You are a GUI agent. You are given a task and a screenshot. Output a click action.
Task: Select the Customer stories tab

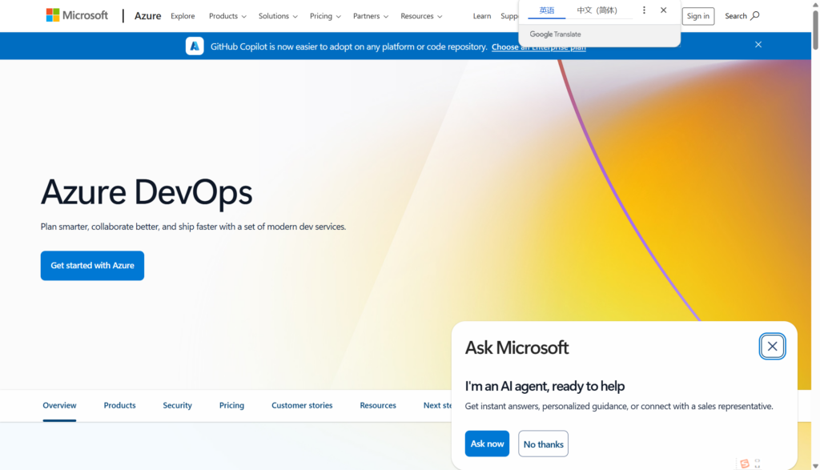point(302,405)
